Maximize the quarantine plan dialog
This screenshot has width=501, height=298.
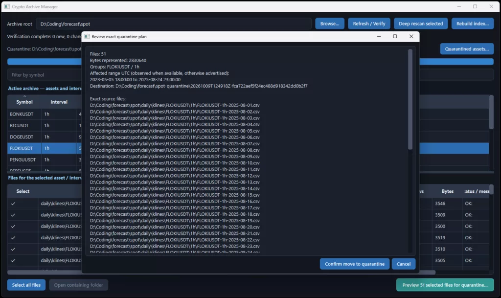pyautogui.click(x=395, y=36)
